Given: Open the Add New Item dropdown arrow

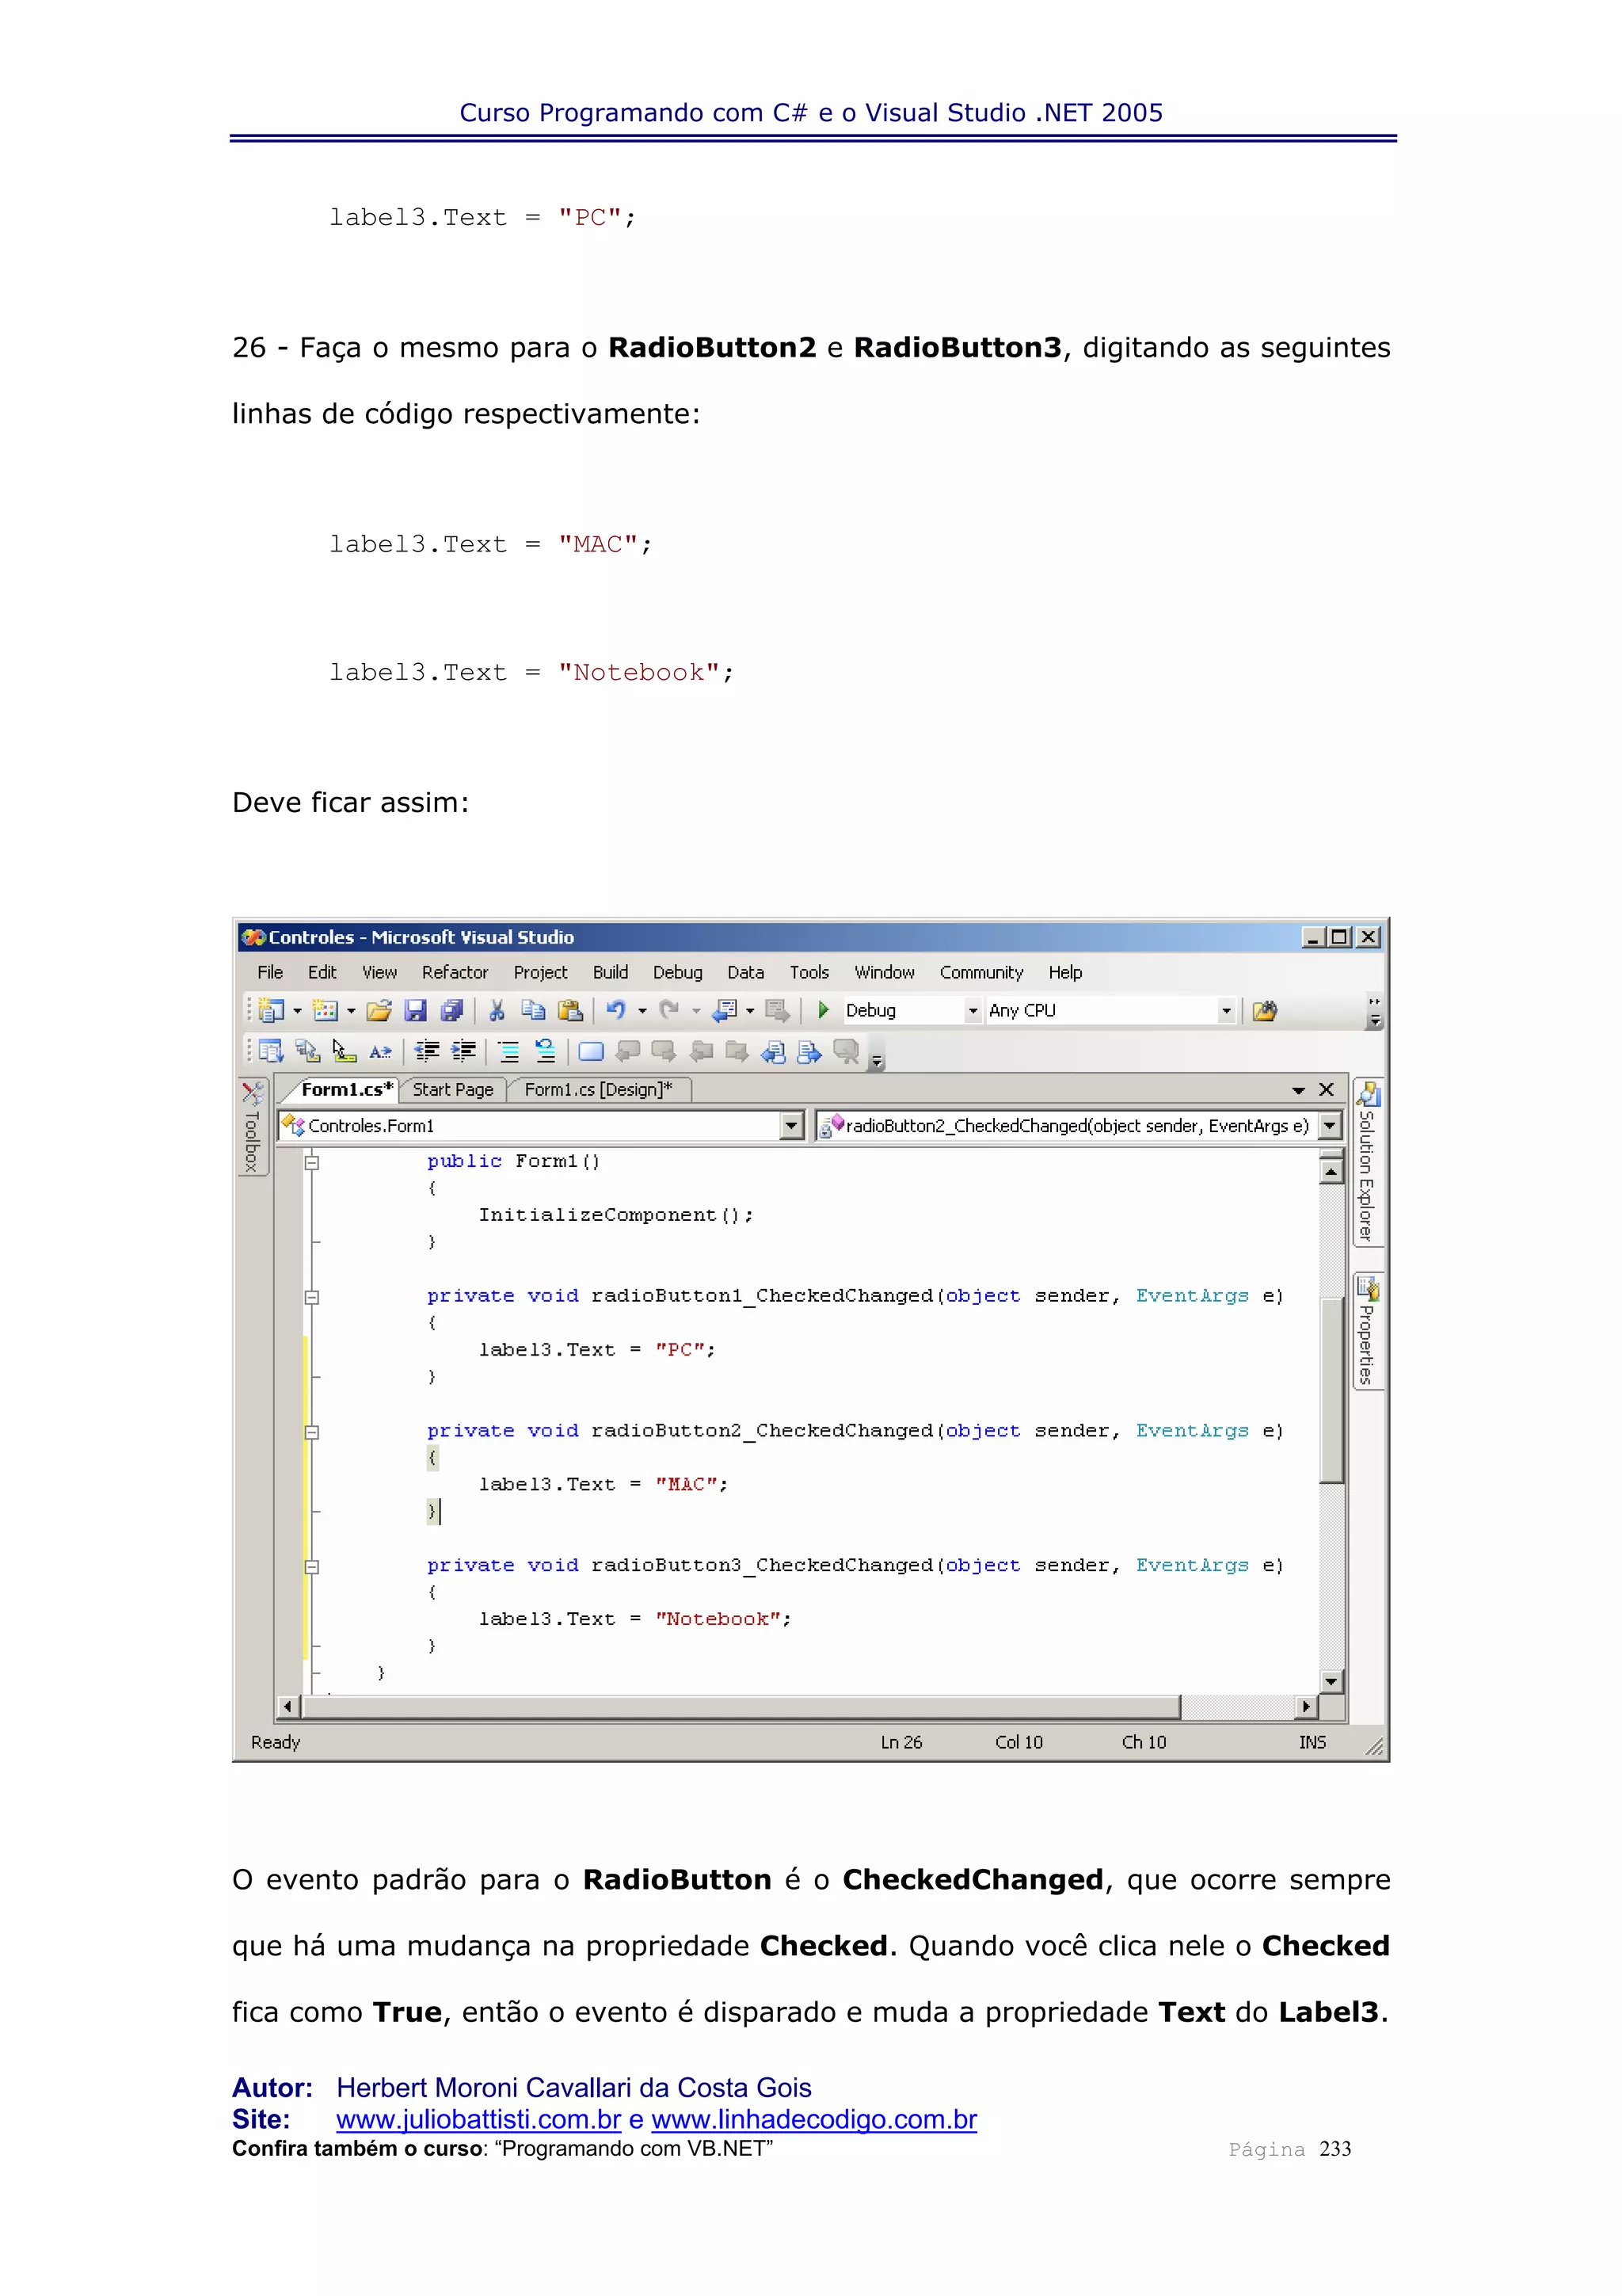Looking at the screenshot, I should click(x=351, y=1011).
